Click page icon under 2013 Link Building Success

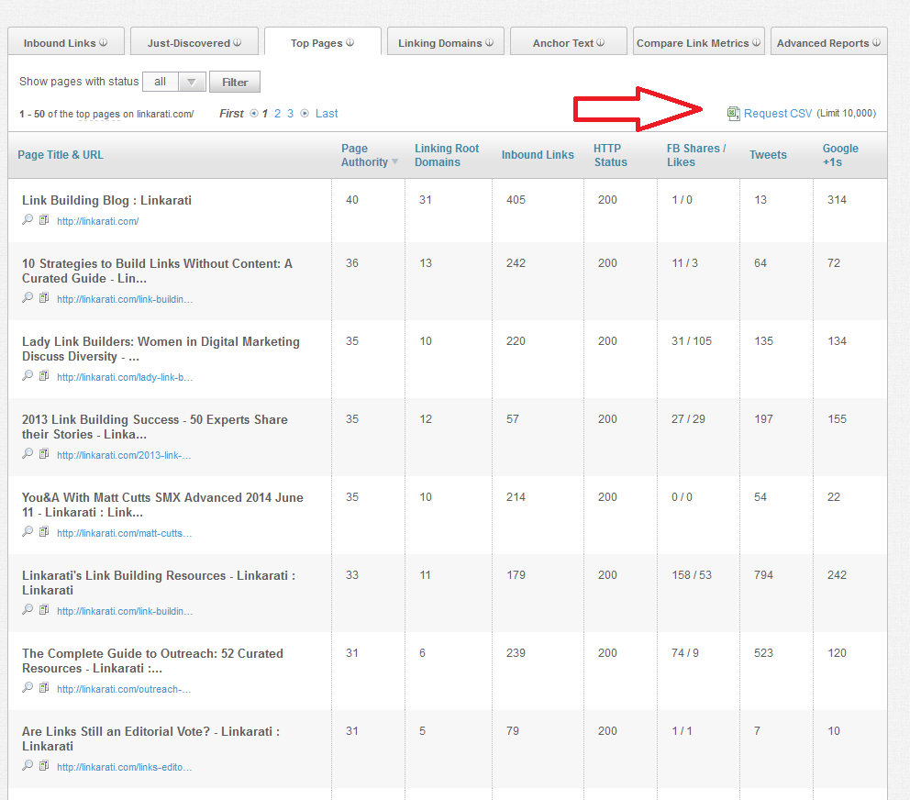[44, 453]
